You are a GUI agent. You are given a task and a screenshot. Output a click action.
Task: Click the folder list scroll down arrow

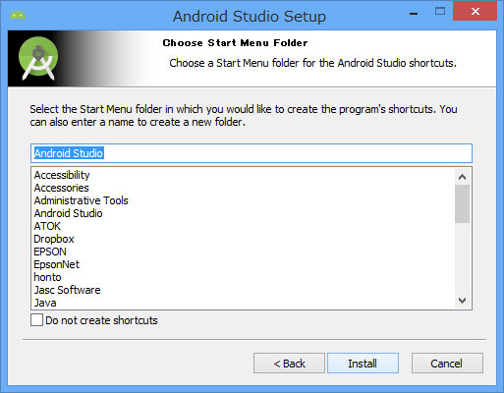(462, 301)
